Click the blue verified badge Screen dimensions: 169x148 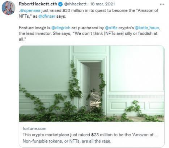coord(60,4)
